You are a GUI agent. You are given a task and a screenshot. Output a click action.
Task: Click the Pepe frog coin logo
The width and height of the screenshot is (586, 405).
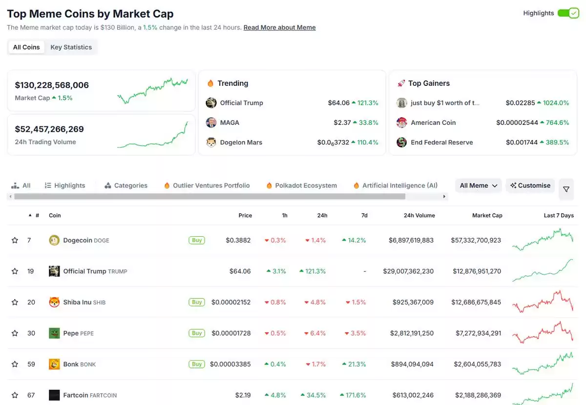(54, 333)
